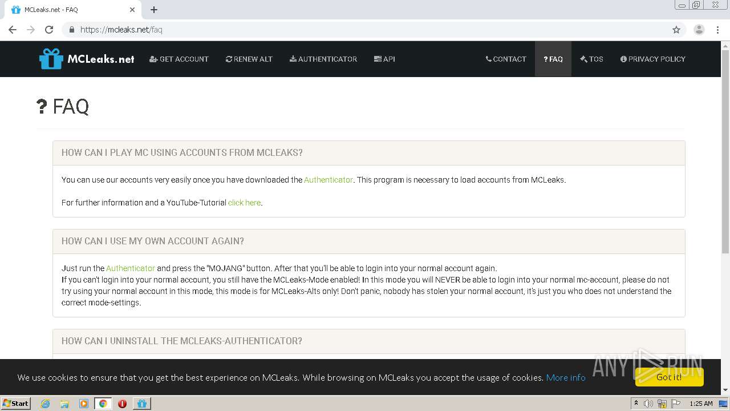Open the volume speaker tray icon
The width and height of the screenshot is (730, 411).
[648, 404]
